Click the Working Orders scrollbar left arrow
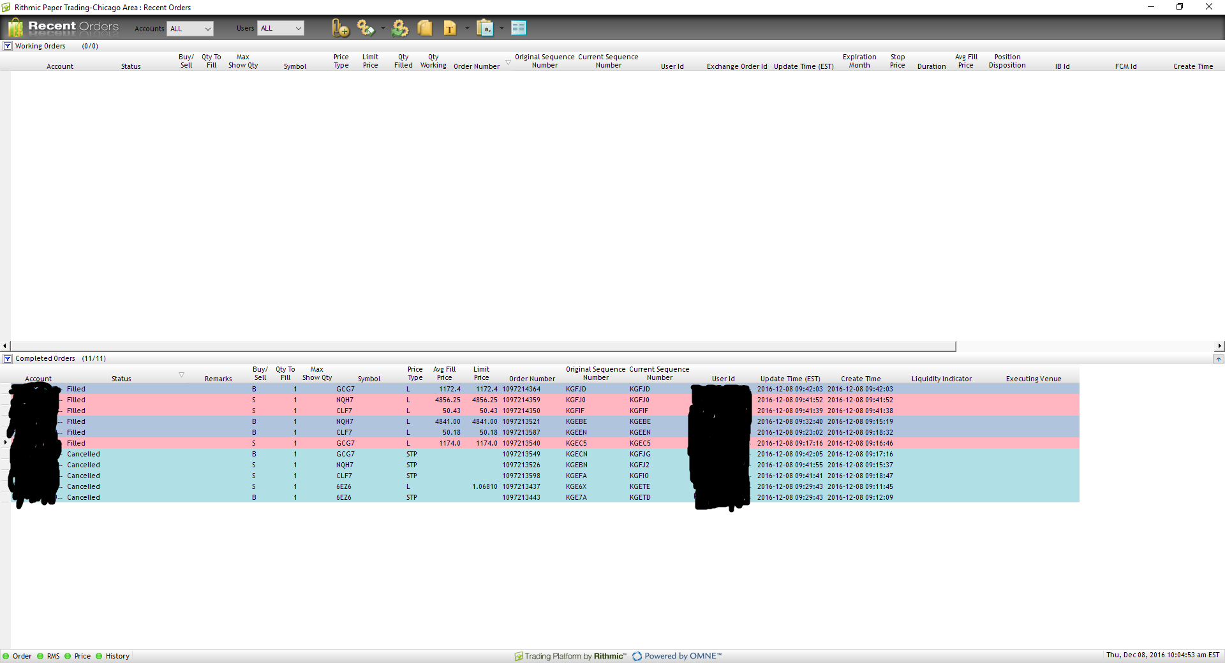This screenshot has height=663, width=1225. 5,346
